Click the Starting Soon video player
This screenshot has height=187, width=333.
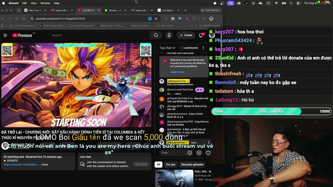coord(76,85)
